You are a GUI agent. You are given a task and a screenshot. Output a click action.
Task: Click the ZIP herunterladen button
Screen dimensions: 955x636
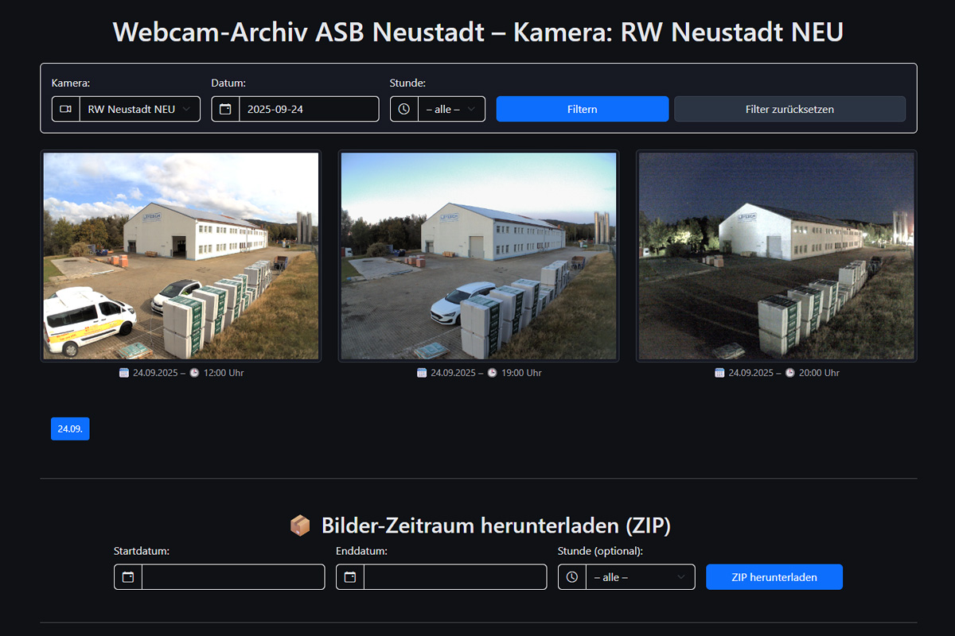(x=774, y=577)
